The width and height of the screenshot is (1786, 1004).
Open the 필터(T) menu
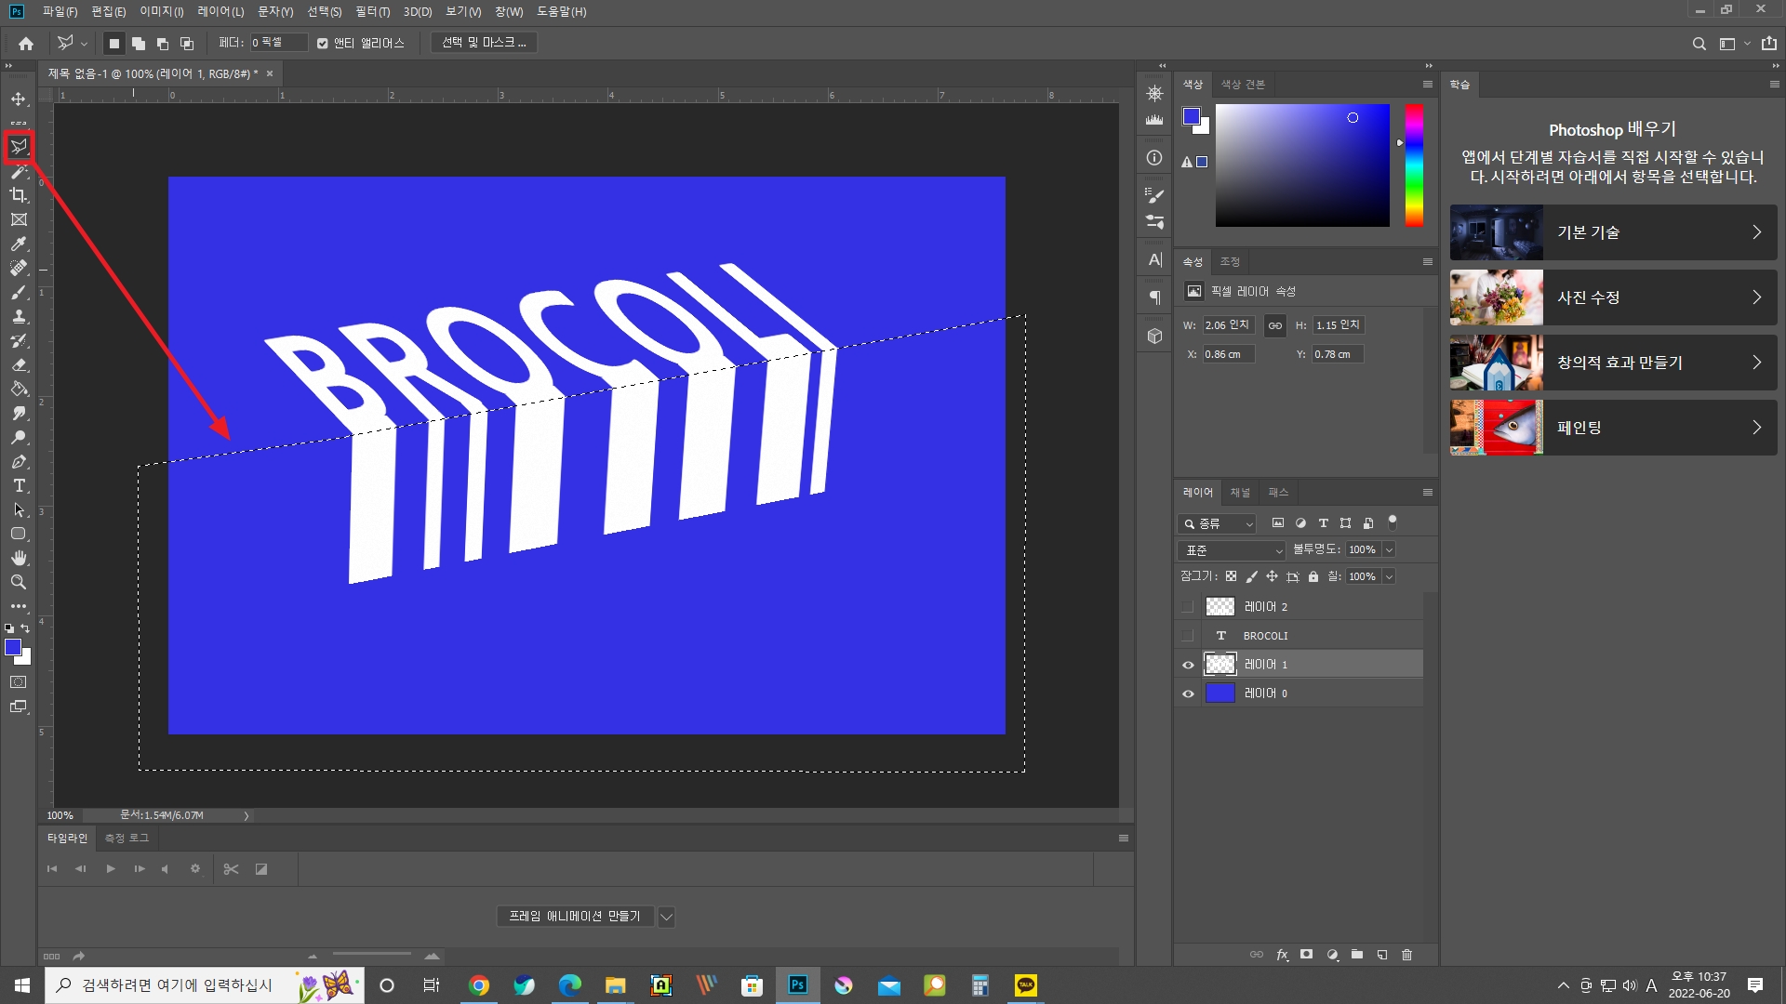pyautogui.click(x=372, y=12)
